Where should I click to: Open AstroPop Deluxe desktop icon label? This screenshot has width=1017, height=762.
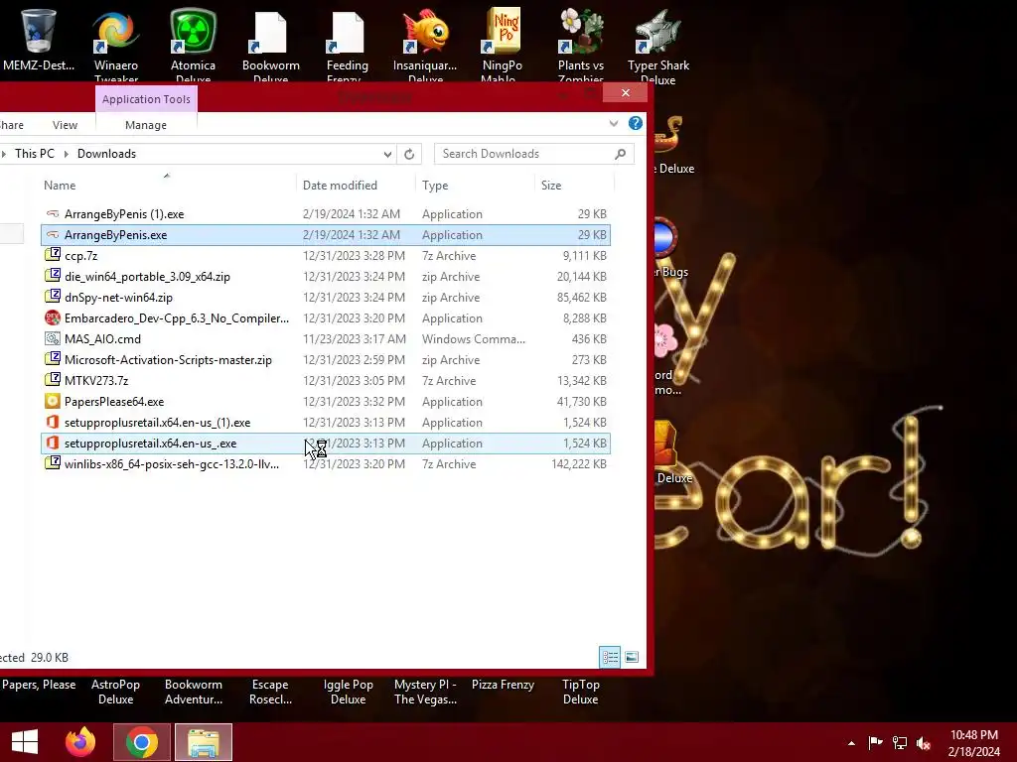tap(115, 692)
